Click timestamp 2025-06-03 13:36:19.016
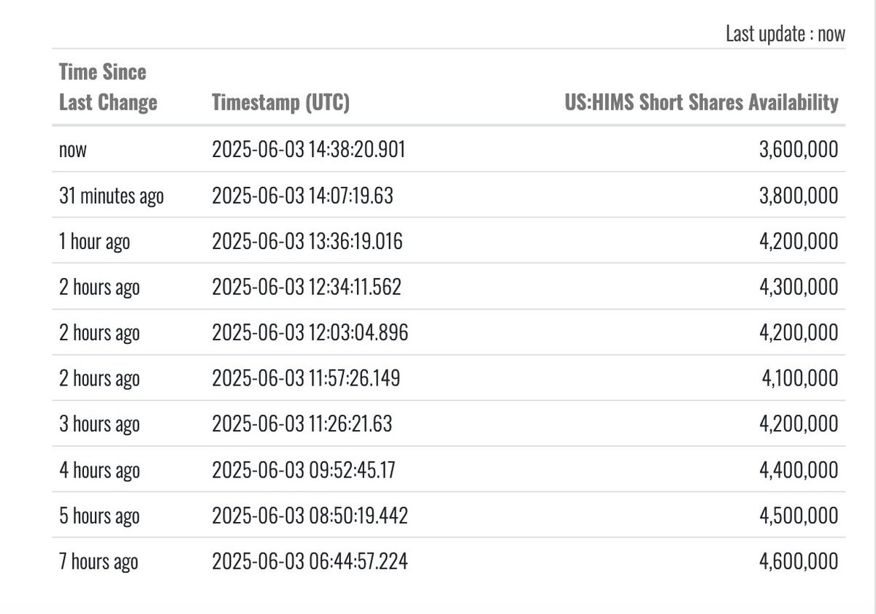The image size is (876, 614). coord(307,242)
